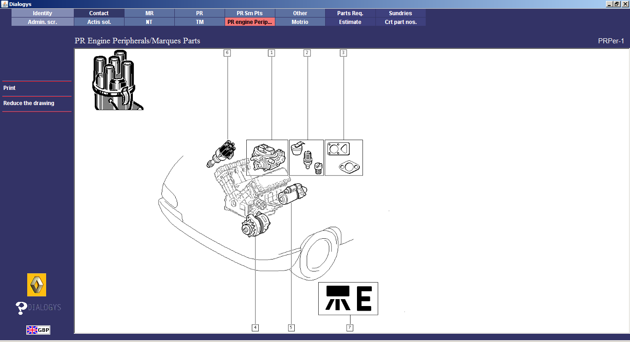Select the spark plug parts box
630x342 pixels.
306,158
